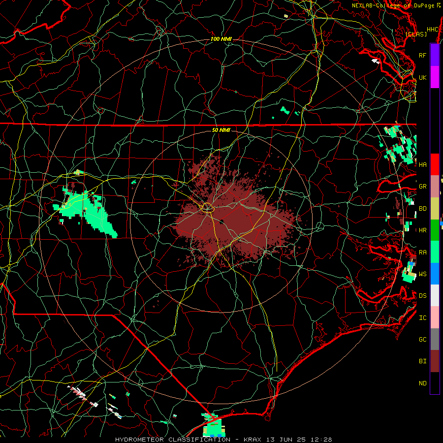Select the BD yellow-olive legend swatch
The height and width of the screenshot is (443, 443).
435,208
